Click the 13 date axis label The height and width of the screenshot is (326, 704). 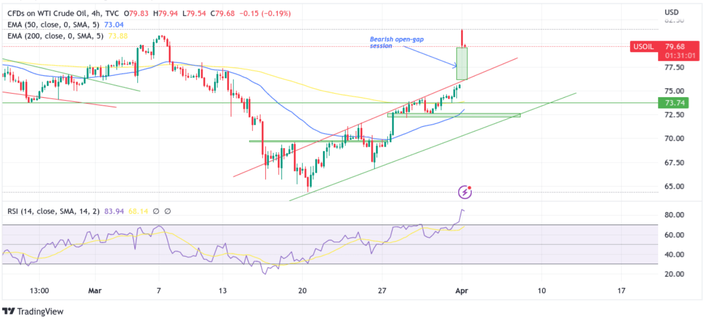[x=223, y=291]
